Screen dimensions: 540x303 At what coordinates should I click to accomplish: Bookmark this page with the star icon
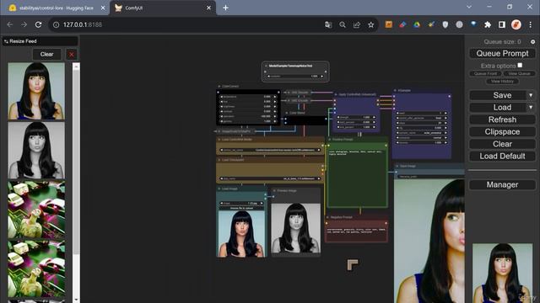click(371, 24)
